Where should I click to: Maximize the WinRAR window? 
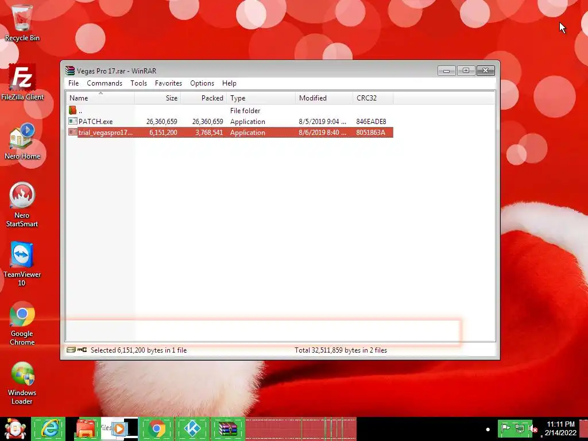[x=466, y=71]
